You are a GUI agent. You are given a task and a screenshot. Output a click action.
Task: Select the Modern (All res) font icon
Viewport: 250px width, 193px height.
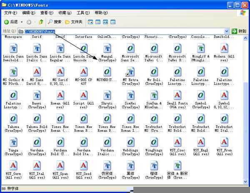[224, 48]
